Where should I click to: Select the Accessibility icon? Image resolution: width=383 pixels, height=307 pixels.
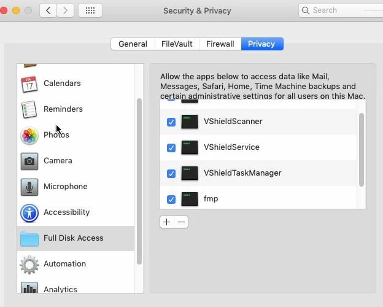(x=29, y=213)
